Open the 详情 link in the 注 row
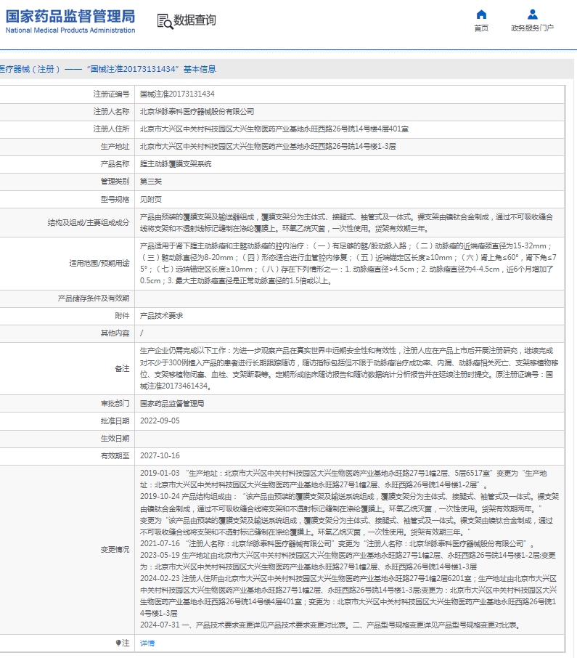The width and height of the screenshot is (577, 658). 147,643
